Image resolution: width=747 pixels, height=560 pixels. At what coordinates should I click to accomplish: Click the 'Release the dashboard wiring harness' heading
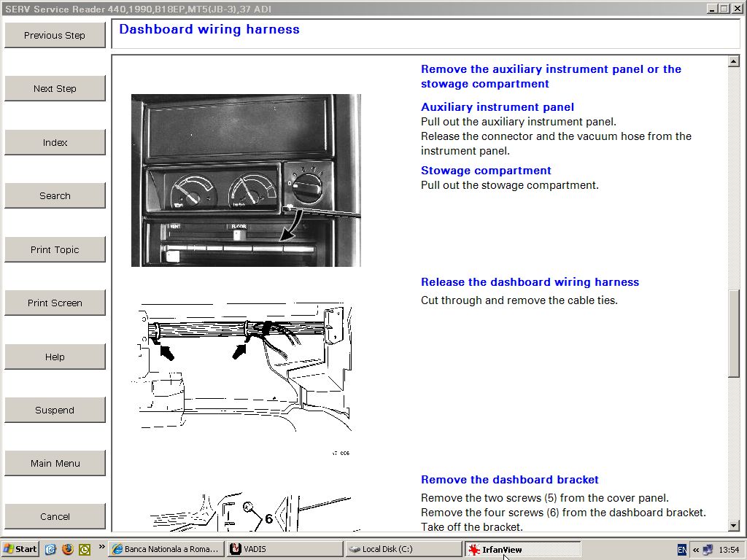530,282
